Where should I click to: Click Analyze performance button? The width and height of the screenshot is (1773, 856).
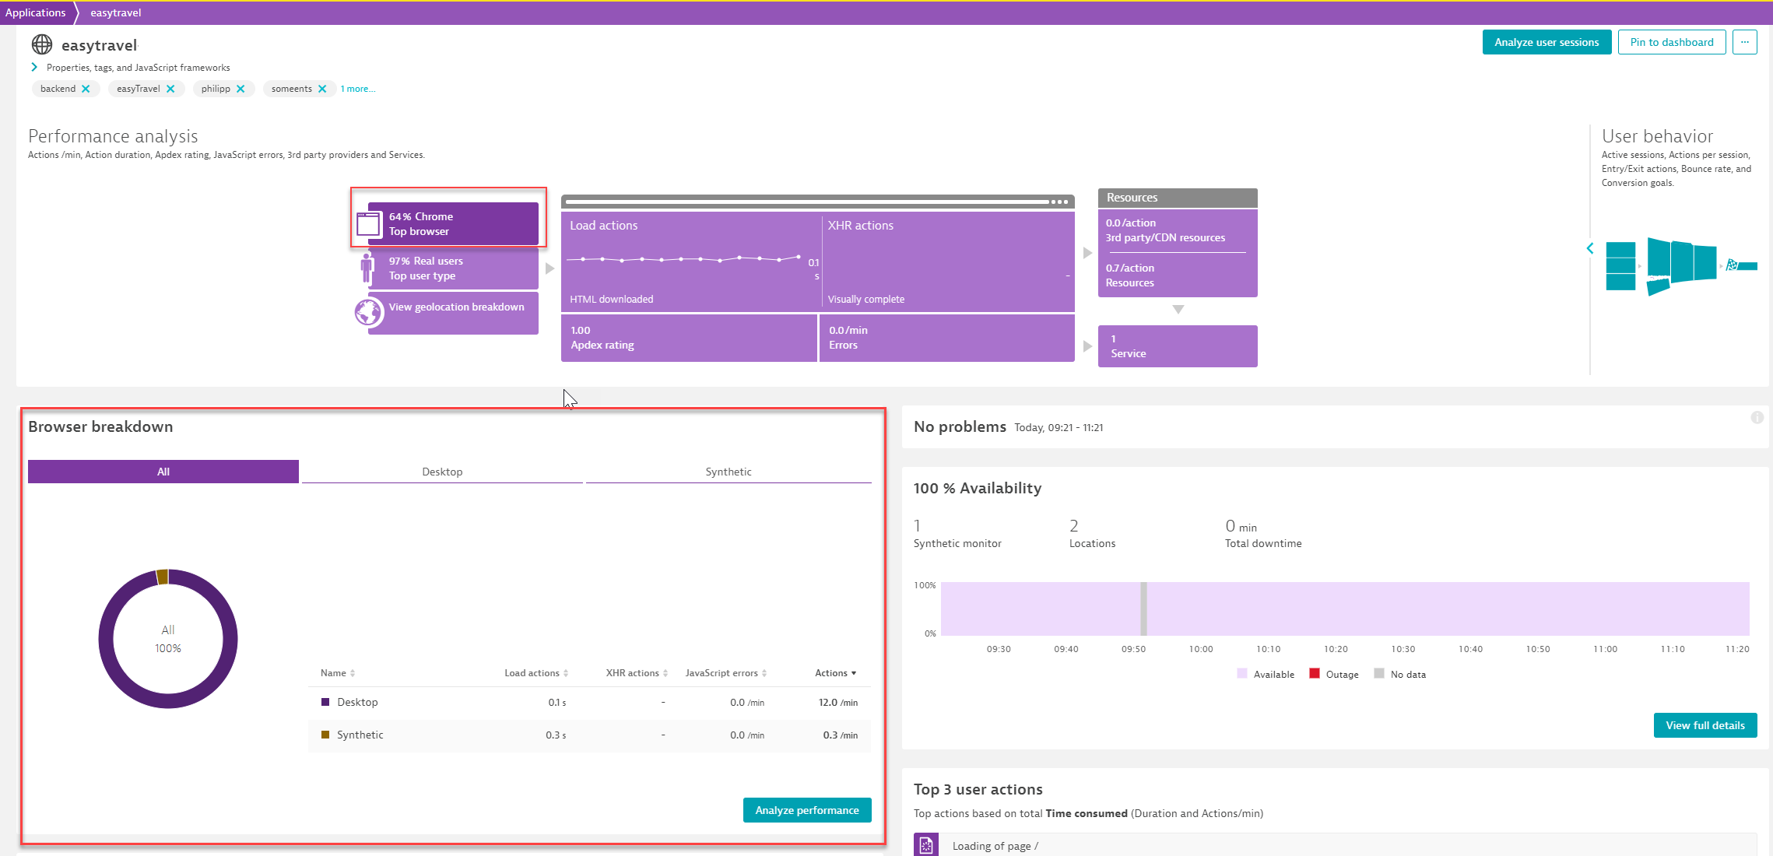pyautogui.click(x=807, y=810)
